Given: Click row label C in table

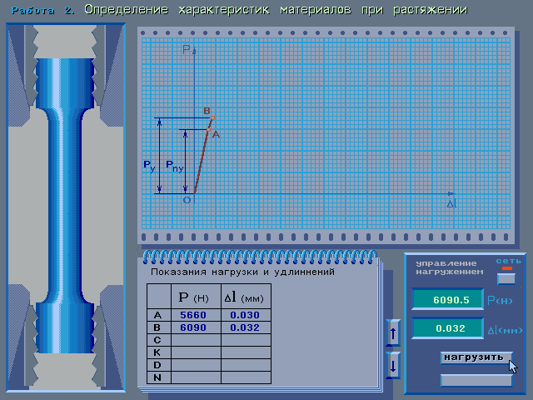Looking at the screenshot, I should coord(159,340).
